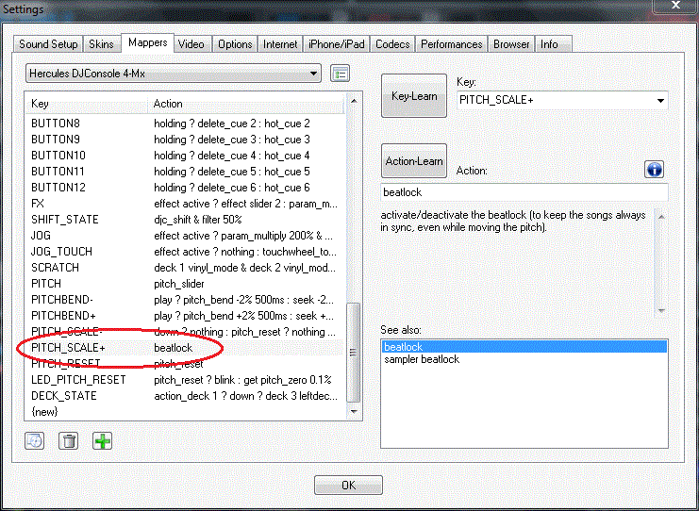Click the Key-Learn button
The width and height of the screenshot is (699, 511).
(x=414, y=96)
